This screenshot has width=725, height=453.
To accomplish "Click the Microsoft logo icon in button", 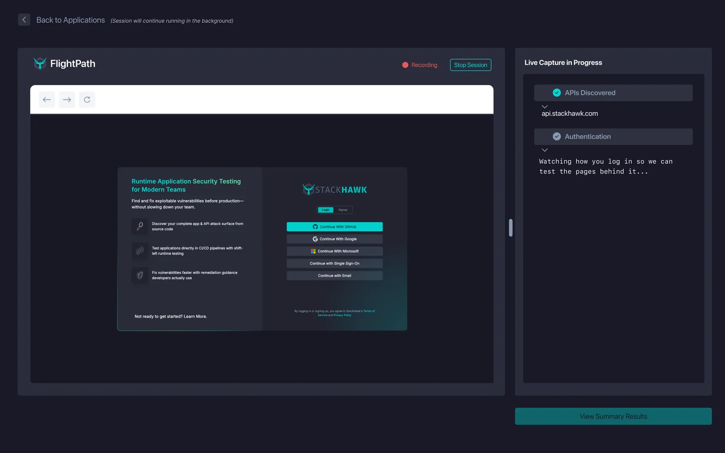I will click(x=313, y=251).
